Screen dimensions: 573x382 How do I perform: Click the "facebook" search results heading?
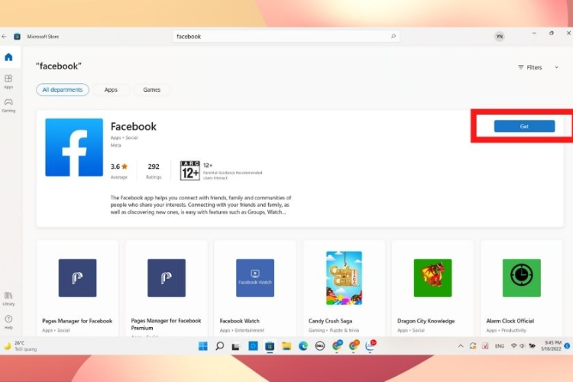pyautogui.click(x=59, y=66)
